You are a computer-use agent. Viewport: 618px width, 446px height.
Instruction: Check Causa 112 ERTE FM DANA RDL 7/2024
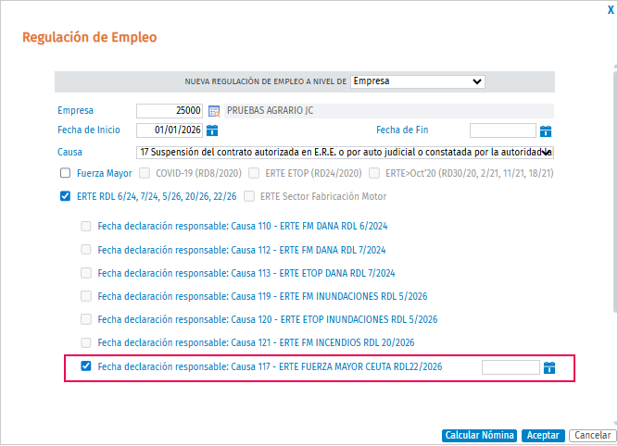pyautogui.click(x=86, y=250)
